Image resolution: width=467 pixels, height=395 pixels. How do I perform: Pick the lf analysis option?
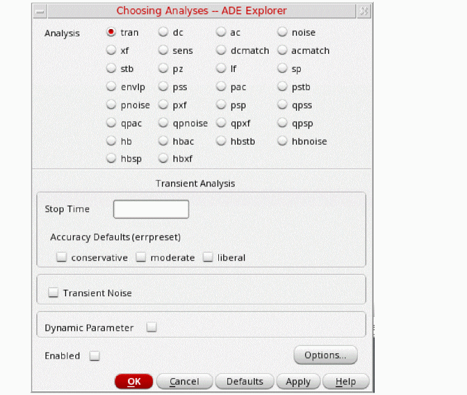[221, 68]
